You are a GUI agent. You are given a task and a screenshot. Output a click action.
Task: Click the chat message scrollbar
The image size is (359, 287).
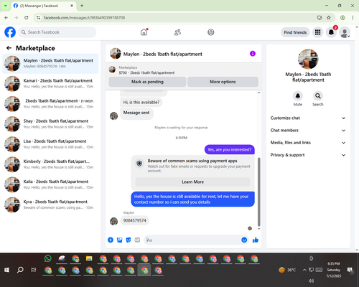[x=258, y=192]
